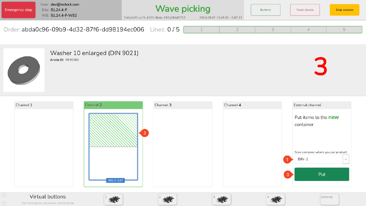Image resolution: width=366 pixels, height=206 pixels.
Task: Click the small G button in the corner
Action: 4,203
